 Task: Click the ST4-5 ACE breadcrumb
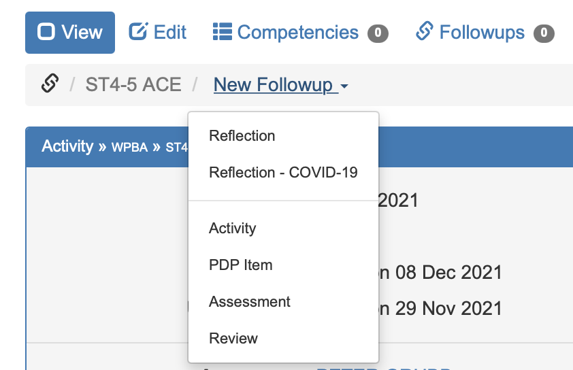[133, 85]
